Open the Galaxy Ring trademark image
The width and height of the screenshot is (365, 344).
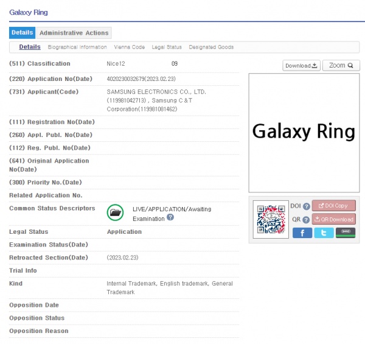[304, 133]
